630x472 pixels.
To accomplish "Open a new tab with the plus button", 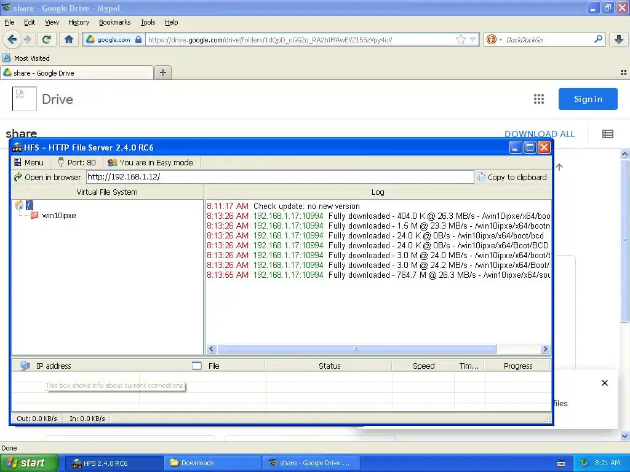I will point(162,73).
